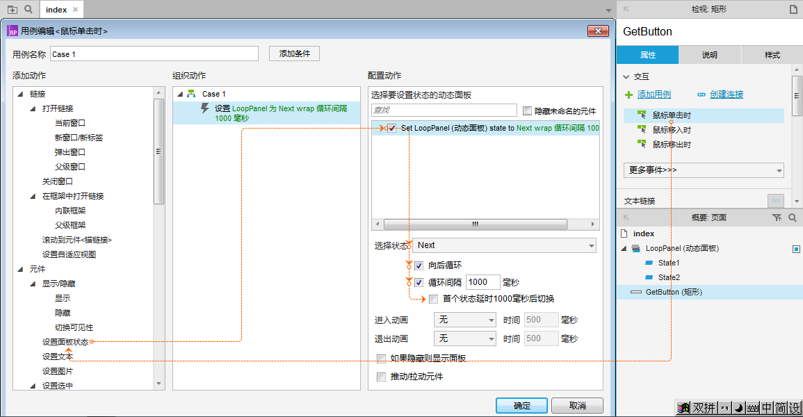The width and height of the screenshot is (803, 417).
Task: Click the search magnifier icon beside index tab
Action: click(29, 9)
